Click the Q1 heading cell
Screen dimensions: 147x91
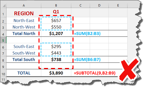click(56, 12)
